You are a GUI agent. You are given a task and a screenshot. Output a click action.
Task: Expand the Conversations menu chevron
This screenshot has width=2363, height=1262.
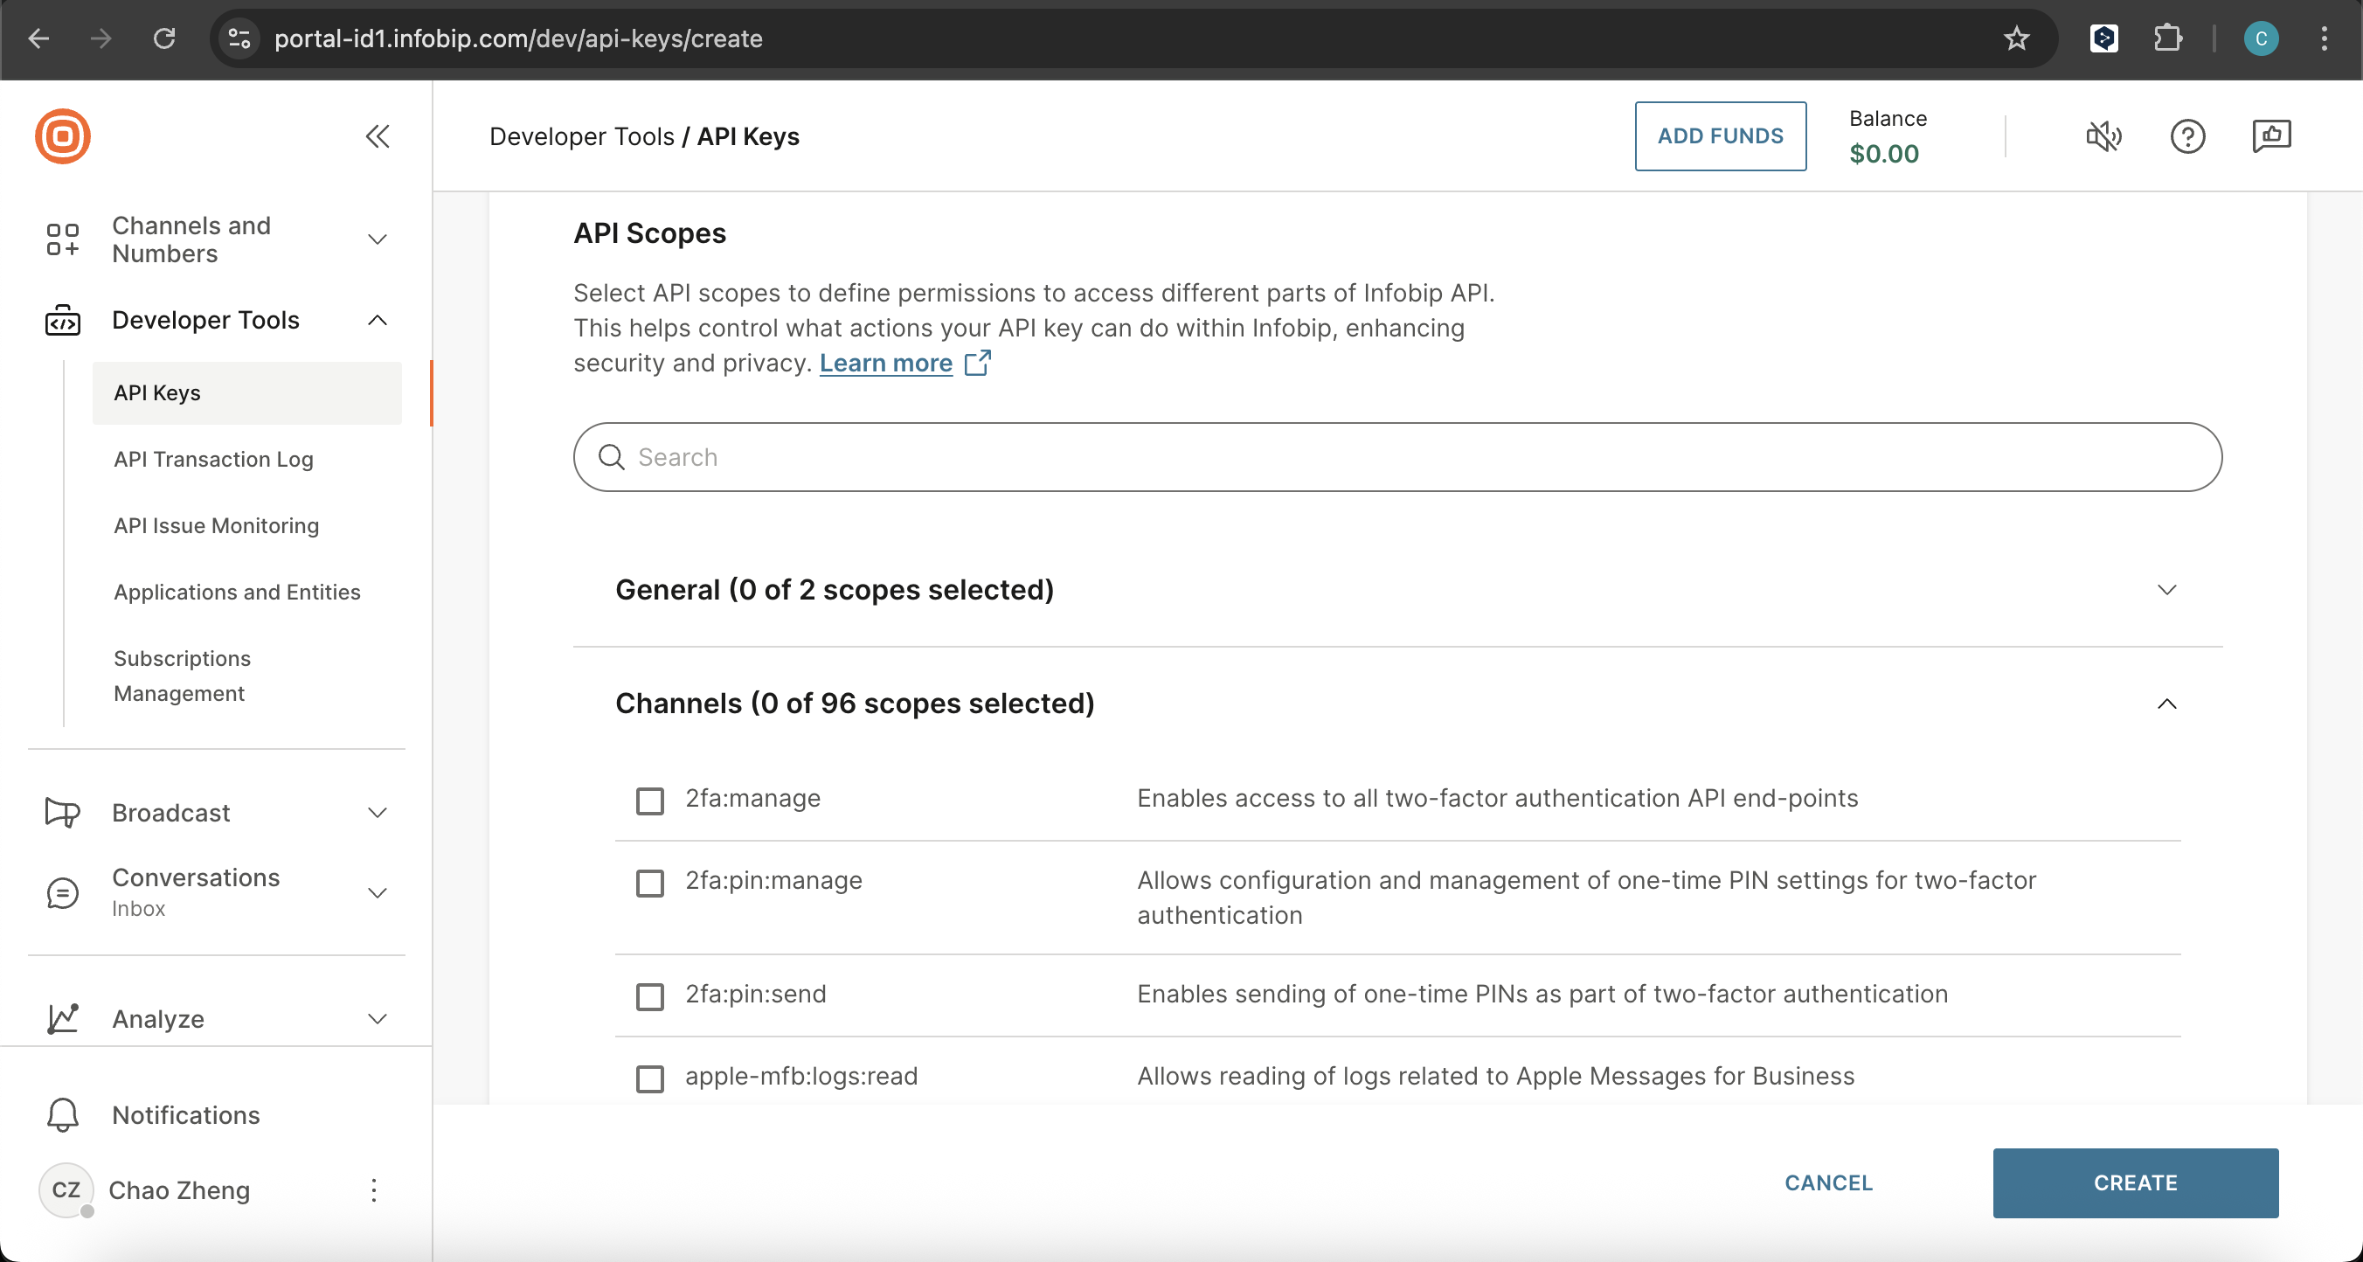(x=377, y=892)
